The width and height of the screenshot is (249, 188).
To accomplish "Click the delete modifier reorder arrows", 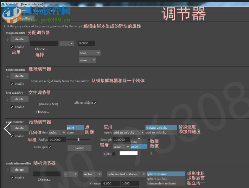I will coord(7,76).
